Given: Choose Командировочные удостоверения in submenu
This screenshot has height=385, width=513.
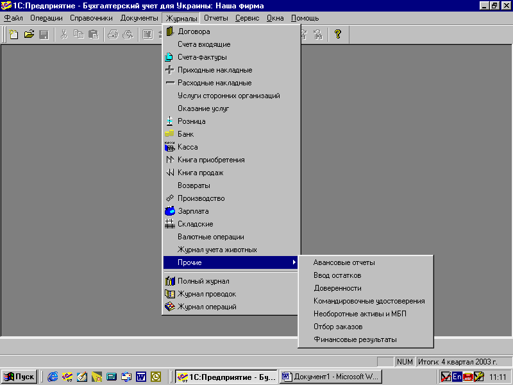Looking at the screenshot, I should pos(366,301).
